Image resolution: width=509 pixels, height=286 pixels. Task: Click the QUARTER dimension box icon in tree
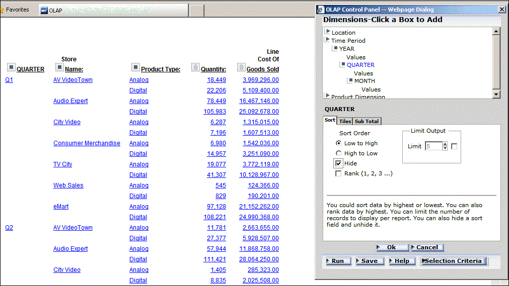coord(343,64)
